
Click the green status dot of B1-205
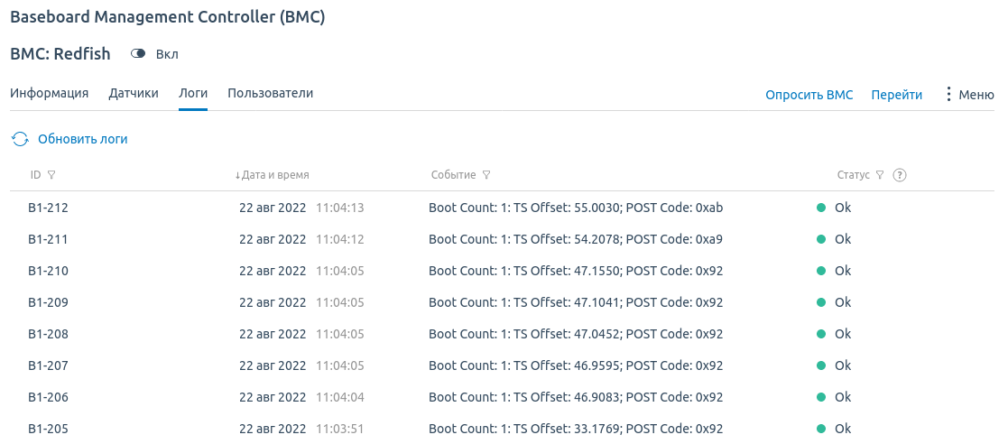click(821, 429)
